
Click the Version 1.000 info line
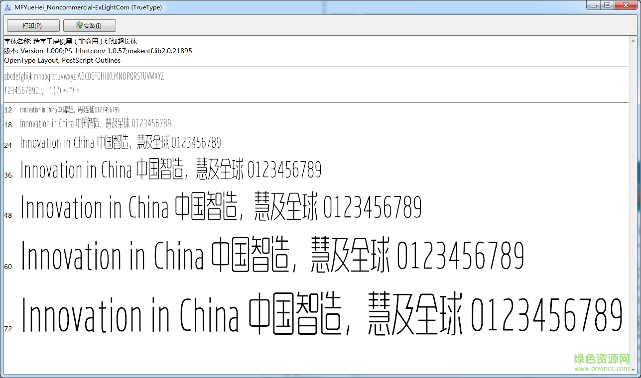click(98, 51)
